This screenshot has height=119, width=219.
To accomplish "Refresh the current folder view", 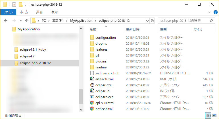I will tap(152, 21).
